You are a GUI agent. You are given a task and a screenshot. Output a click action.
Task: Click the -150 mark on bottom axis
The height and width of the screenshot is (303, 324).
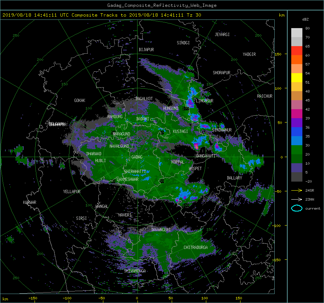coord(33,298)
